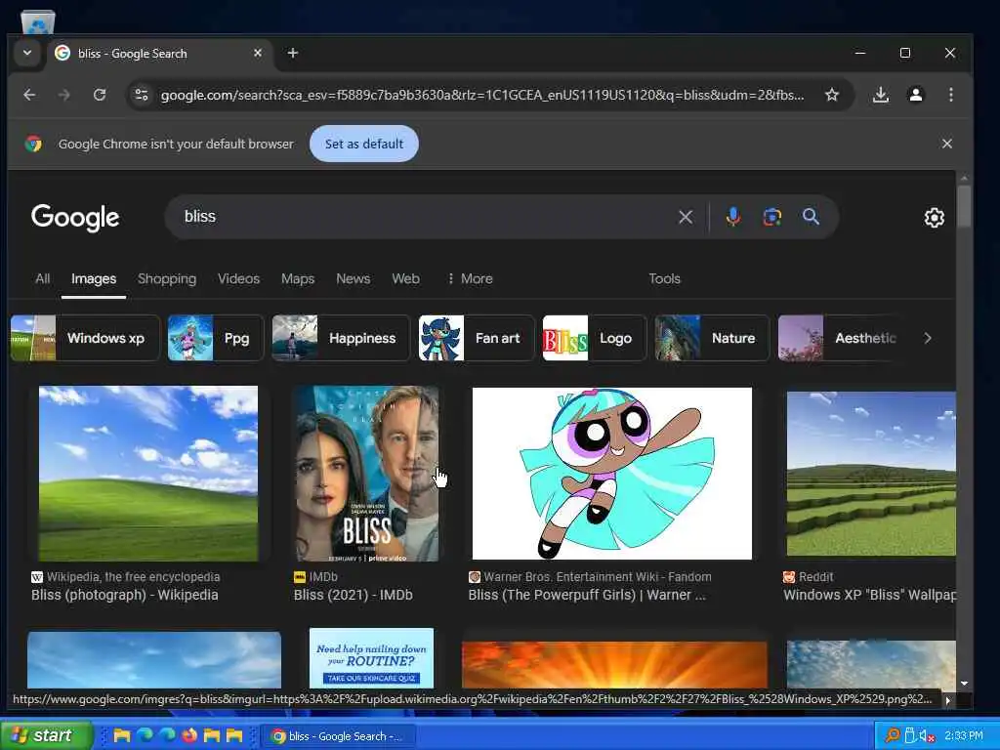Click Set as default button
Image resolution: width=1000 pixels, height=750 pixels.
click(x=364, y=144)
